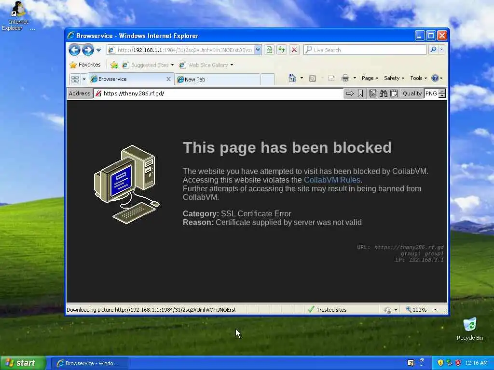Refresh the page with the green arrows icon
Screen dimensions: 494x370
(x=282, y=50)
